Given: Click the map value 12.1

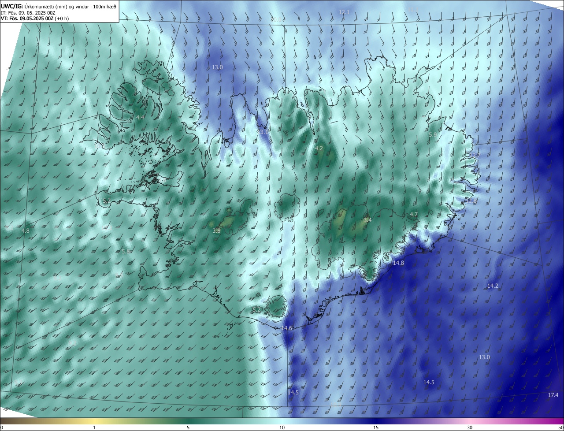Looking at the screenshot, I should (x=344, y=12).
